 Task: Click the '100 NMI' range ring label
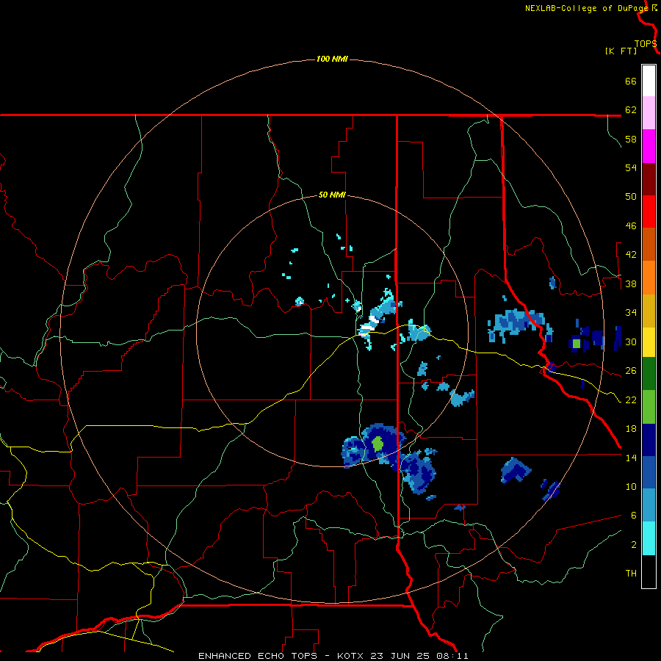(x=332, y=59)
